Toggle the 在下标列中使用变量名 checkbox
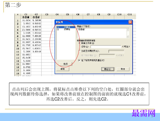160x121 pixels. [x=79, y=60]
